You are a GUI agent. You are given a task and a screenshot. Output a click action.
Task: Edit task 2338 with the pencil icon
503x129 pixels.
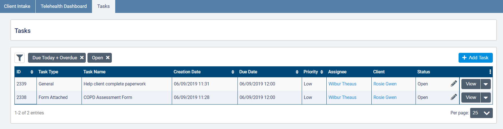point(453,97)
